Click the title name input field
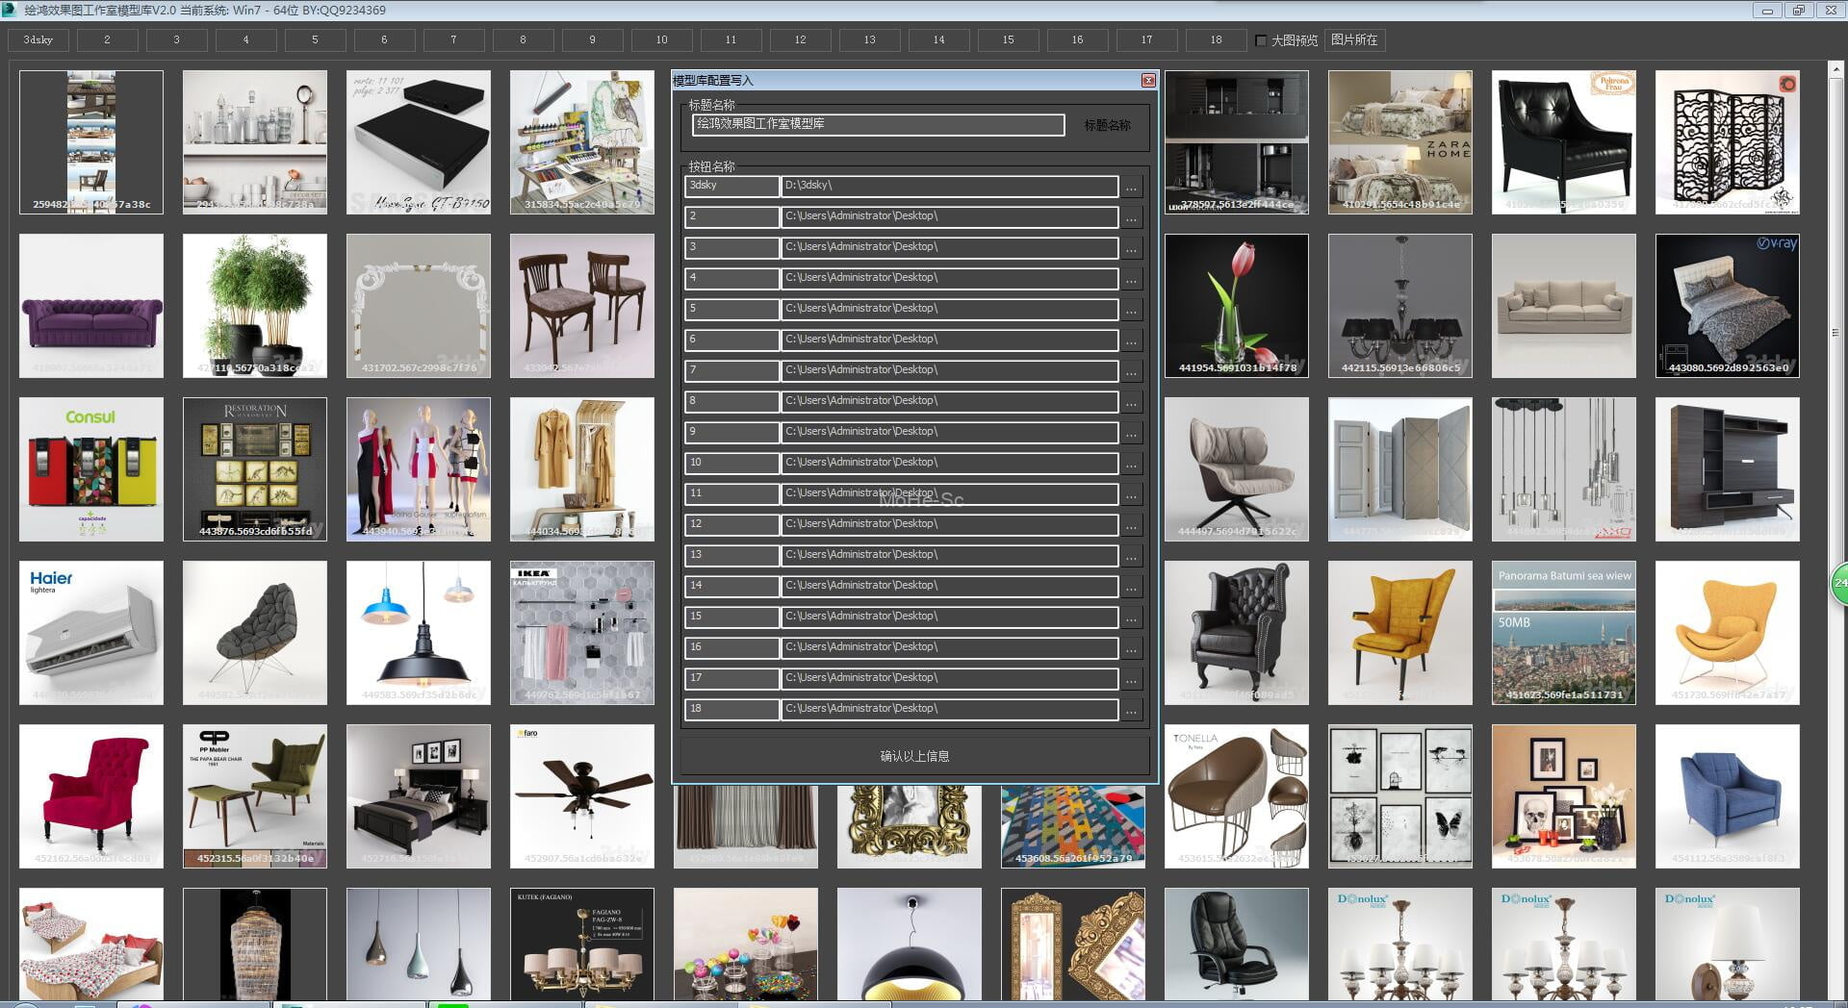1848x1008 pixels. [878, 125]
